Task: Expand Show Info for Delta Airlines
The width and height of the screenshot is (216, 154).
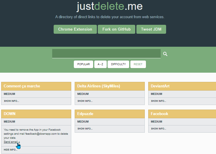Action: click(x=85, y=101)
